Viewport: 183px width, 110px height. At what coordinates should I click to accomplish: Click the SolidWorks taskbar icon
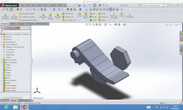(24, 107)
